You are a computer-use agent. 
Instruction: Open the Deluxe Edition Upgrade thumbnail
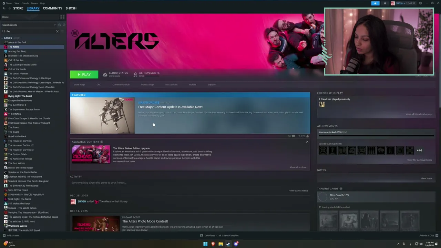pos(91,154)
